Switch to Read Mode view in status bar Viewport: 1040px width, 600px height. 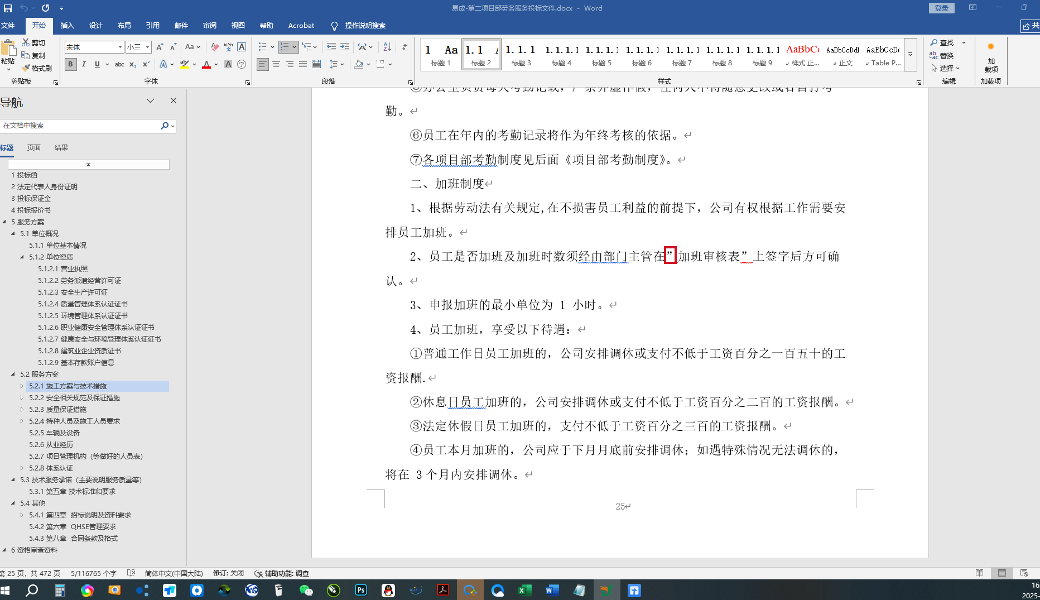click(x=979, y=573)
